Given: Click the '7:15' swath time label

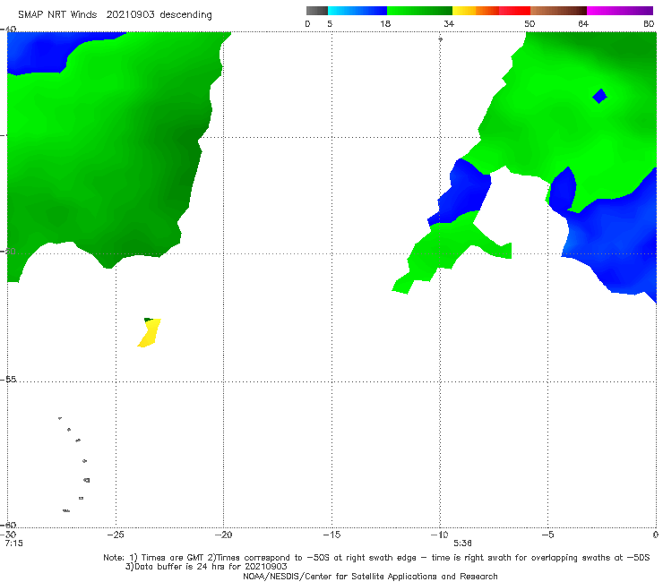Looking at the screenshot, I should 14,543.
